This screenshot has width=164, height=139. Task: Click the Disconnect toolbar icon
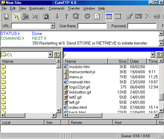click(x=35, y=16)
